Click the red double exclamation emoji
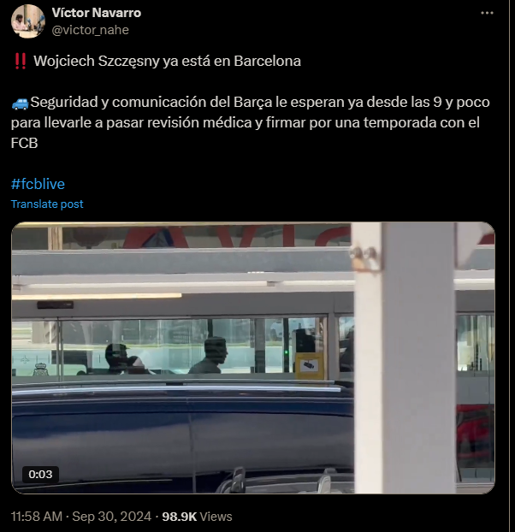The height and width of the screenshot is (532, 515). (x=21, y=62)
